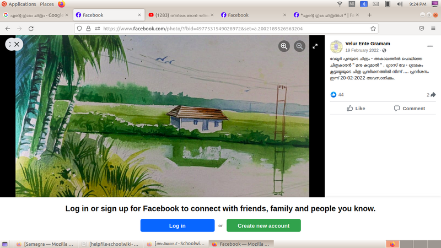View the 44 reactions
Screen dimensions: 441x248
pos(337,95)
